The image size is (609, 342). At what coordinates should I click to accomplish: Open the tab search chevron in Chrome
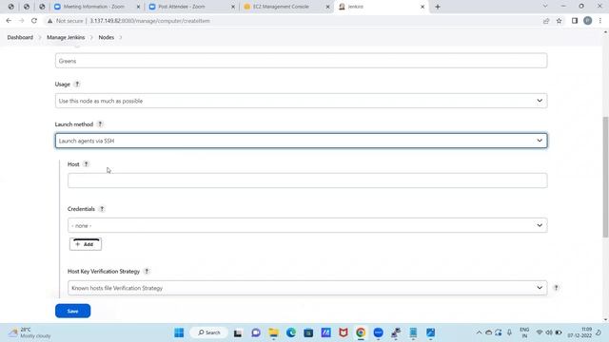tap(545, 7)
